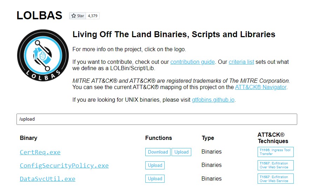Open the contribution guide link
The width and height of the screenshot is (313, 189).
[x=192, y=62]
